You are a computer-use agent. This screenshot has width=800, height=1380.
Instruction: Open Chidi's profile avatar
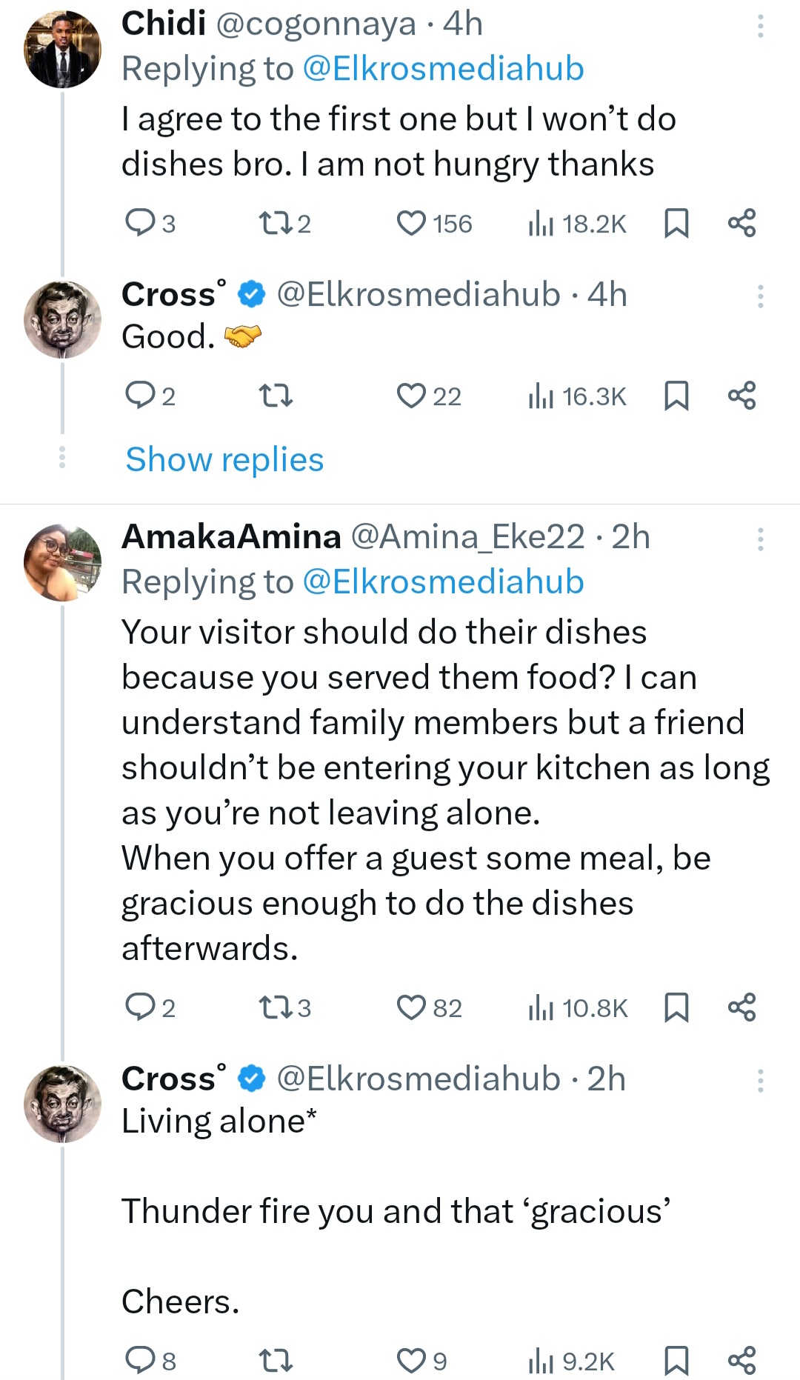coord(63,50)
